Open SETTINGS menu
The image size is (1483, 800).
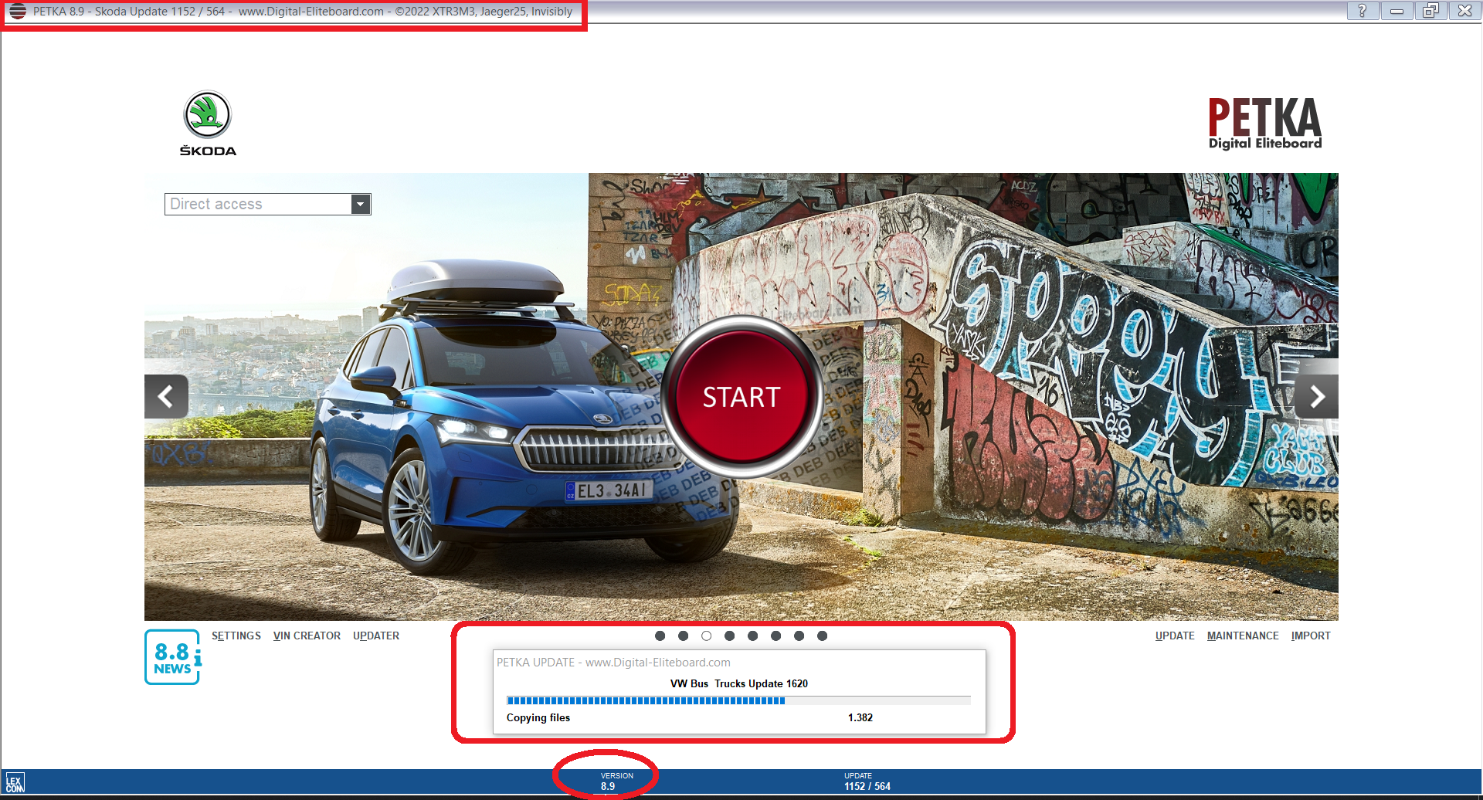(236, 636)
